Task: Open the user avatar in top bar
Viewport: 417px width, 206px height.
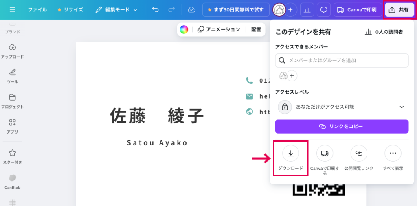Action: point(279,10)
